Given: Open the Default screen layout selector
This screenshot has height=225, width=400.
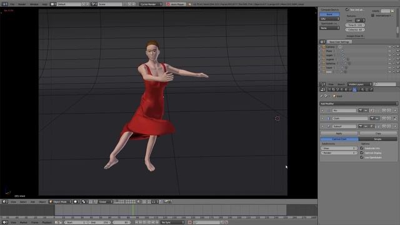Looking at the screenshot, I should (x=69, y=4).
